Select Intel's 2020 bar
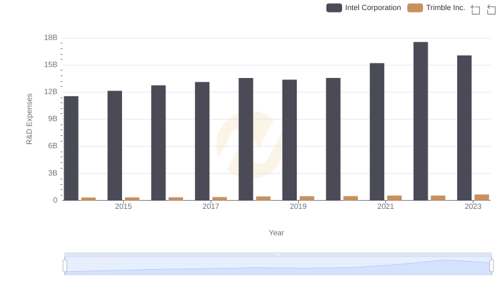 point(333,139)
